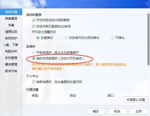Uncheck 开机时自动运行电脑管家 checkbox
The width and height of the screenshot is (150, 116).
(34, 20)
